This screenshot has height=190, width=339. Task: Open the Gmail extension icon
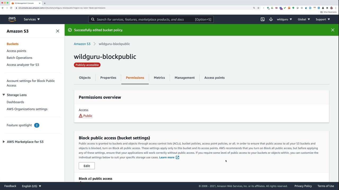(276, 8)
